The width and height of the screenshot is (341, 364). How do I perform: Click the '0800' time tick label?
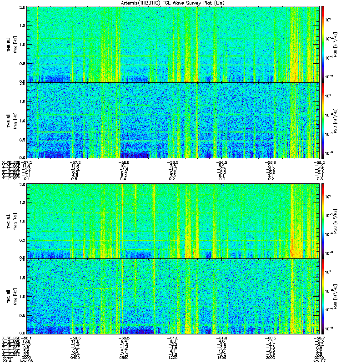(124, 358)
